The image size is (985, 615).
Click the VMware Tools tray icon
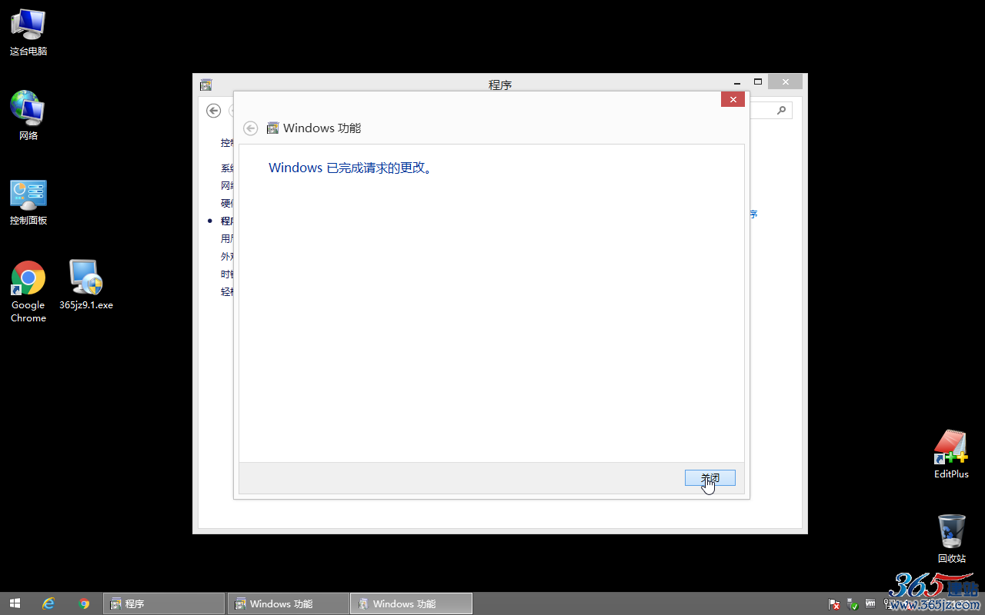coord(871,603)
